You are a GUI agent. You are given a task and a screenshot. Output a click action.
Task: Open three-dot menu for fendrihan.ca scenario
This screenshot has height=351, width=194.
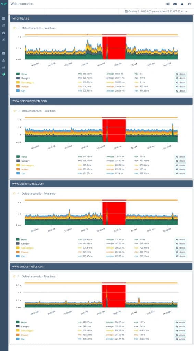click(x=19, y=28)
